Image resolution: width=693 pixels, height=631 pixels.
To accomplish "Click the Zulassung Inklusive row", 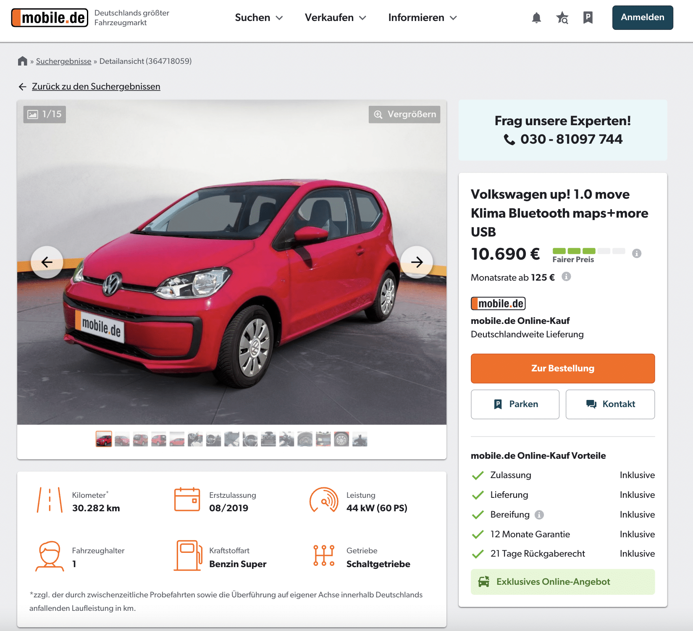I will (x=563, y=475).
